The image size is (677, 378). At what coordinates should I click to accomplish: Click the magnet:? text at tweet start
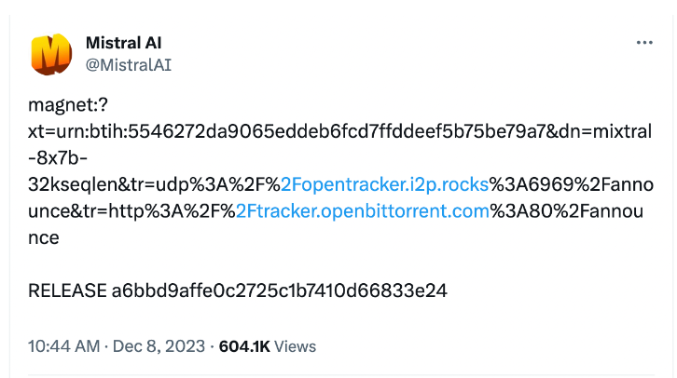(68, 104)
